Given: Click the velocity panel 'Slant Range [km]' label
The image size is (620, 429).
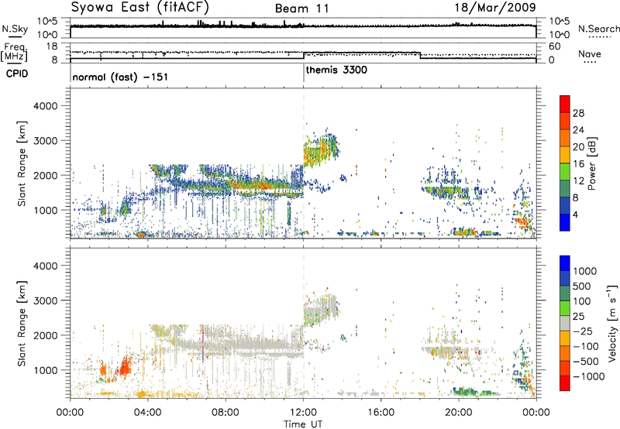Looking at the screenshot, I should (22, 323).
